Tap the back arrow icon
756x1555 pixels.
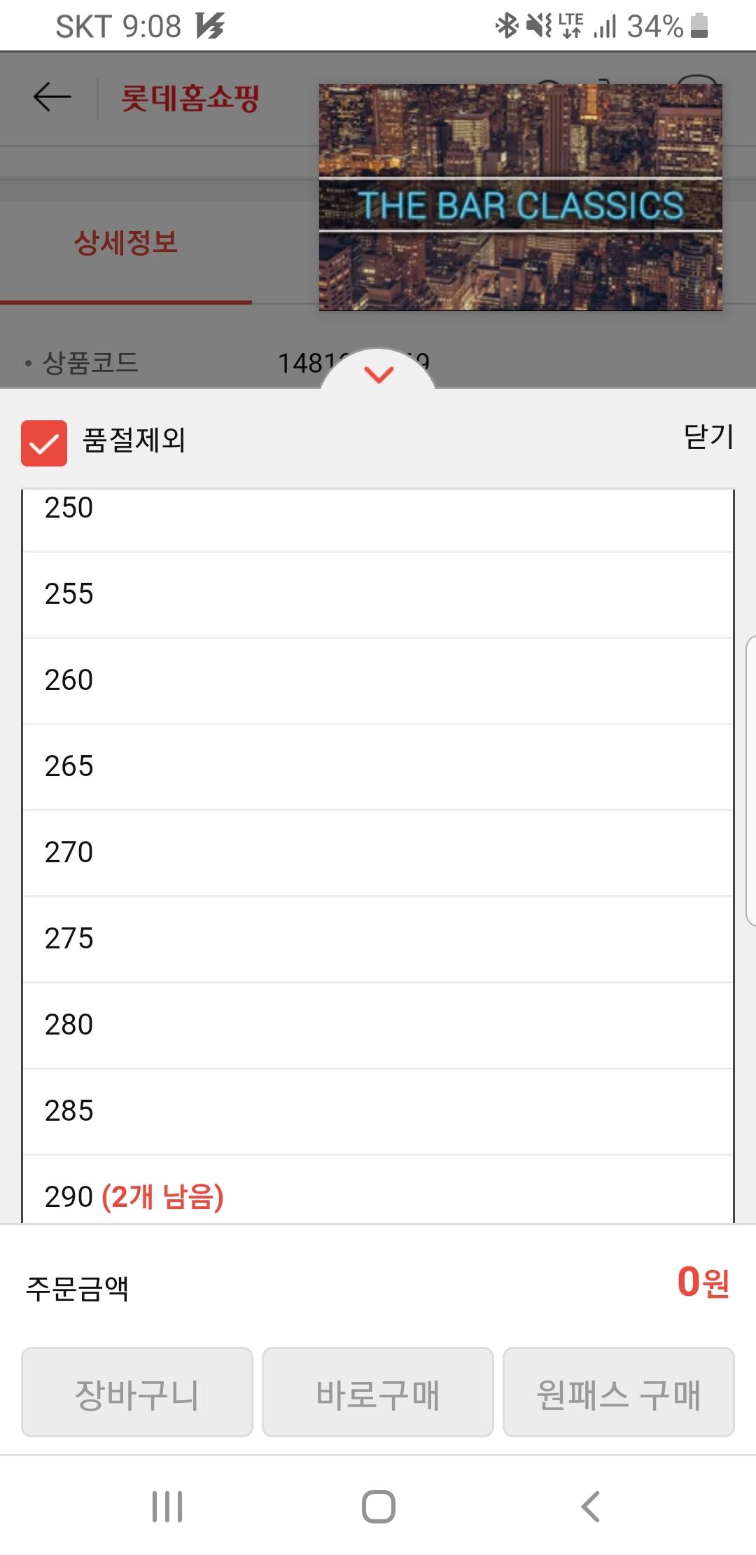coord(52,97)
